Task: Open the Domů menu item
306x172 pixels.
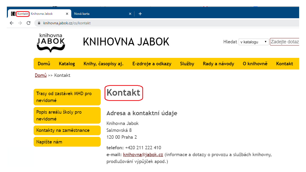Action: click(x=44, y=64)
